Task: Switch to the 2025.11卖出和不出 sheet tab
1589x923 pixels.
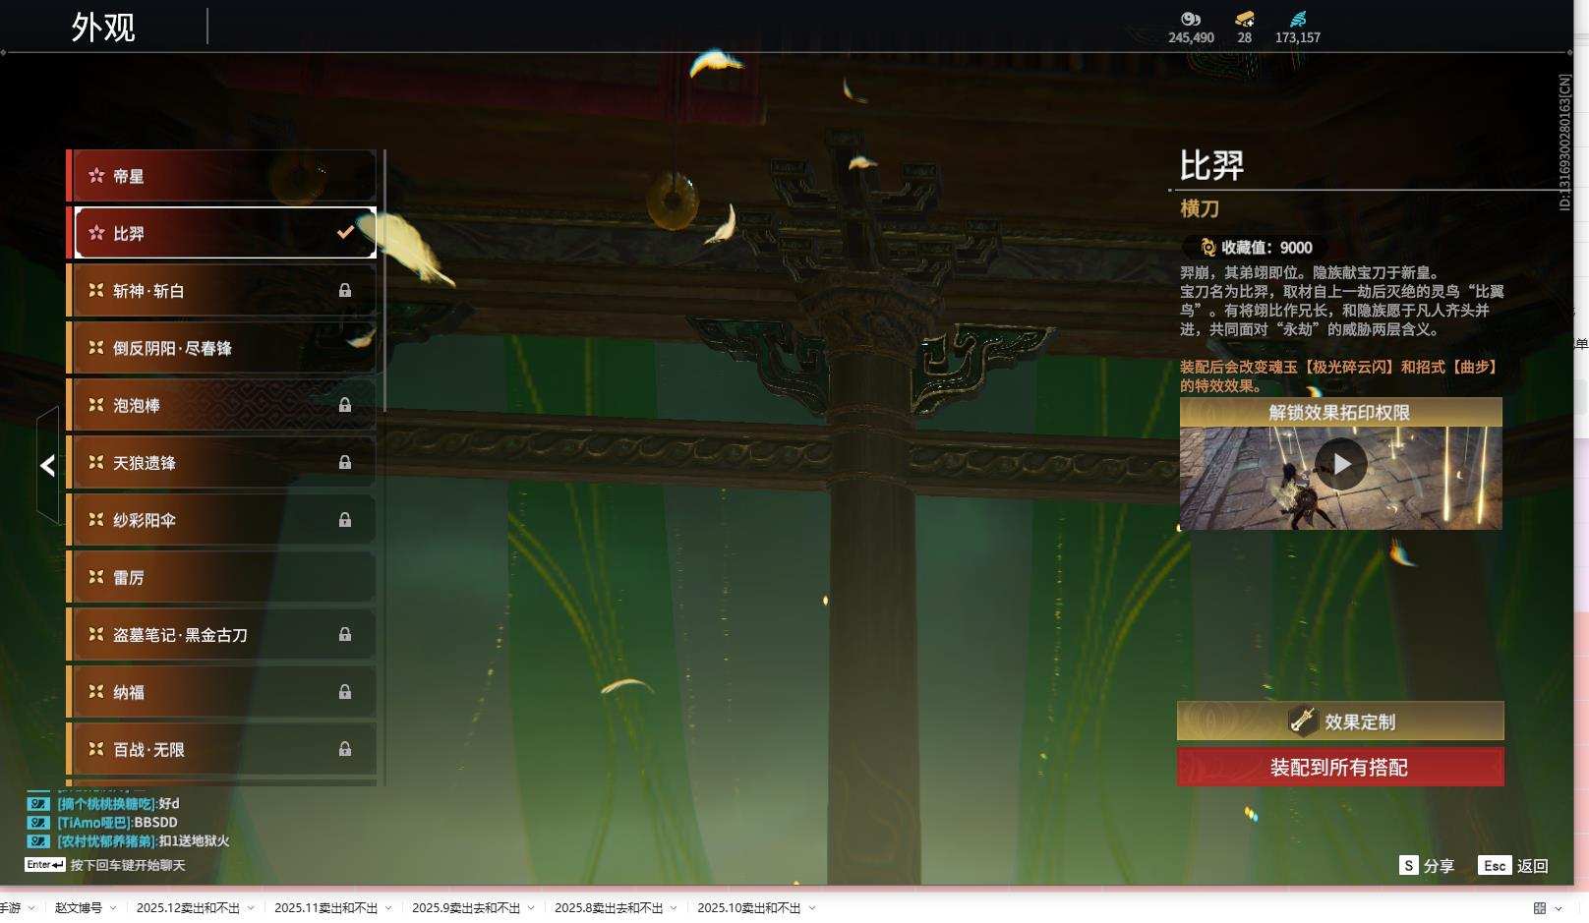Action: 325,908
